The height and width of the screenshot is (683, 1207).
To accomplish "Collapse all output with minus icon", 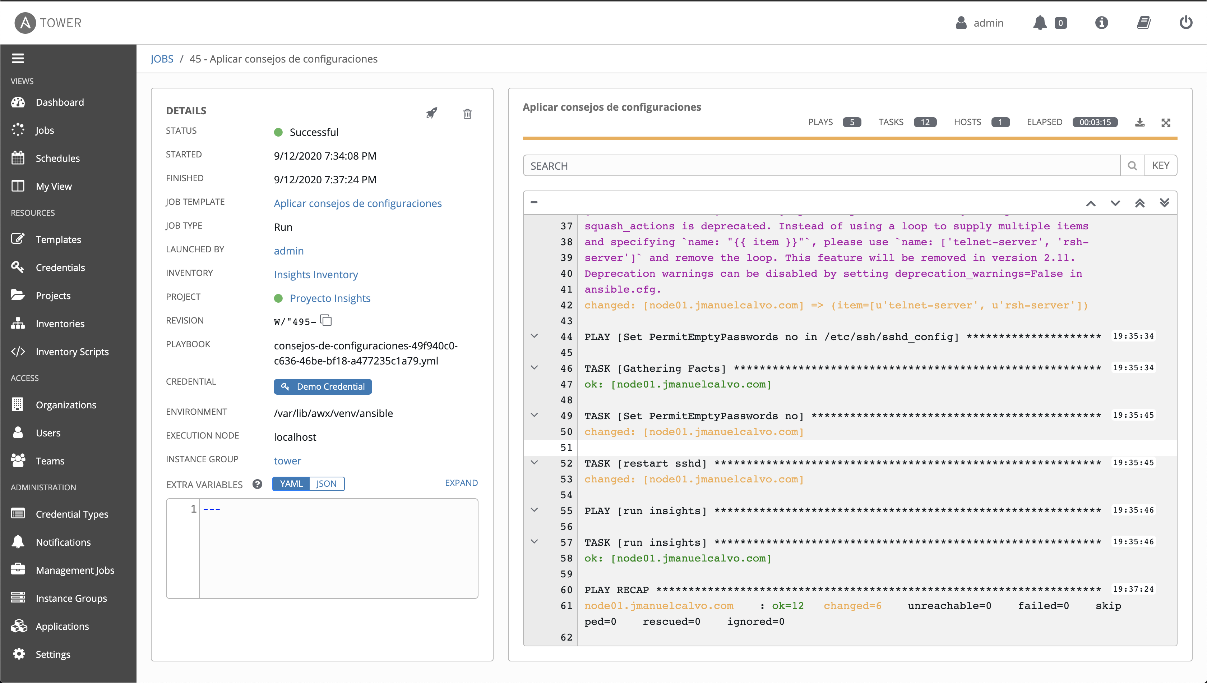I will [x=534, y=202].
